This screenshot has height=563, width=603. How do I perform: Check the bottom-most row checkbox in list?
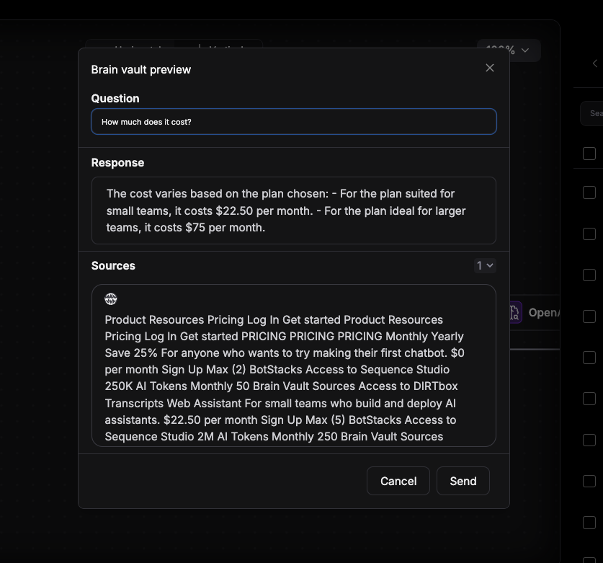click(x=589, y=523)
